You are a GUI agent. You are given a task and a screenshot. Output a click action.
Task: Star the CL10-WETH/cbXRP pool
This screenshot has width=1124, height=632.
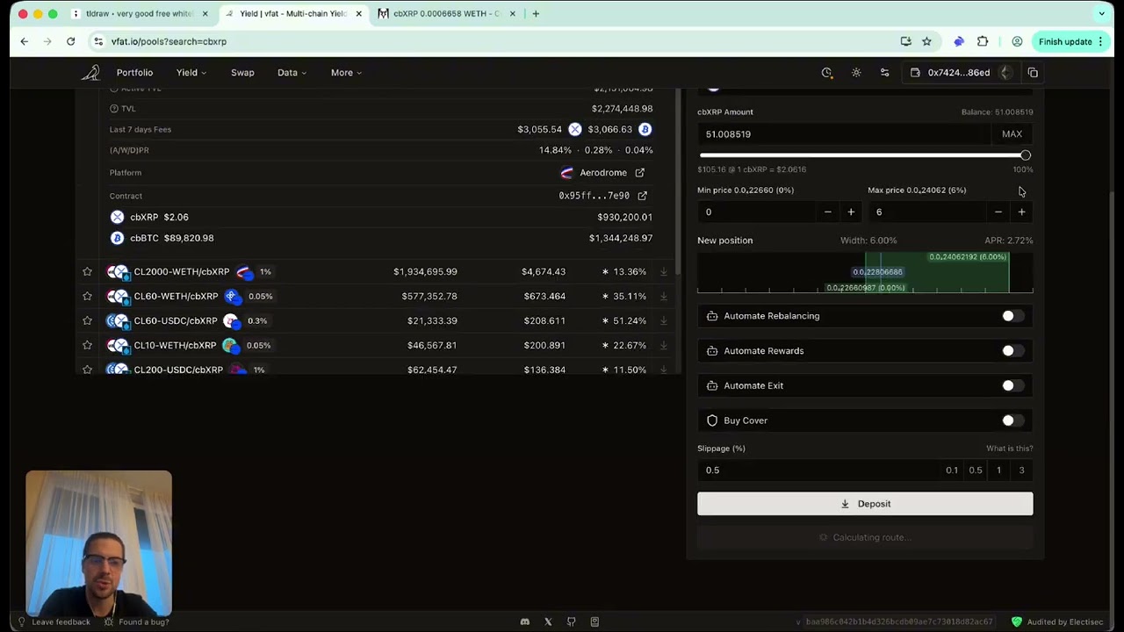tap(87, 346)
